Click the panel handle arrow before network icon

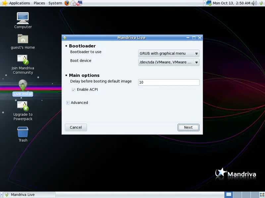pos(204,3)
